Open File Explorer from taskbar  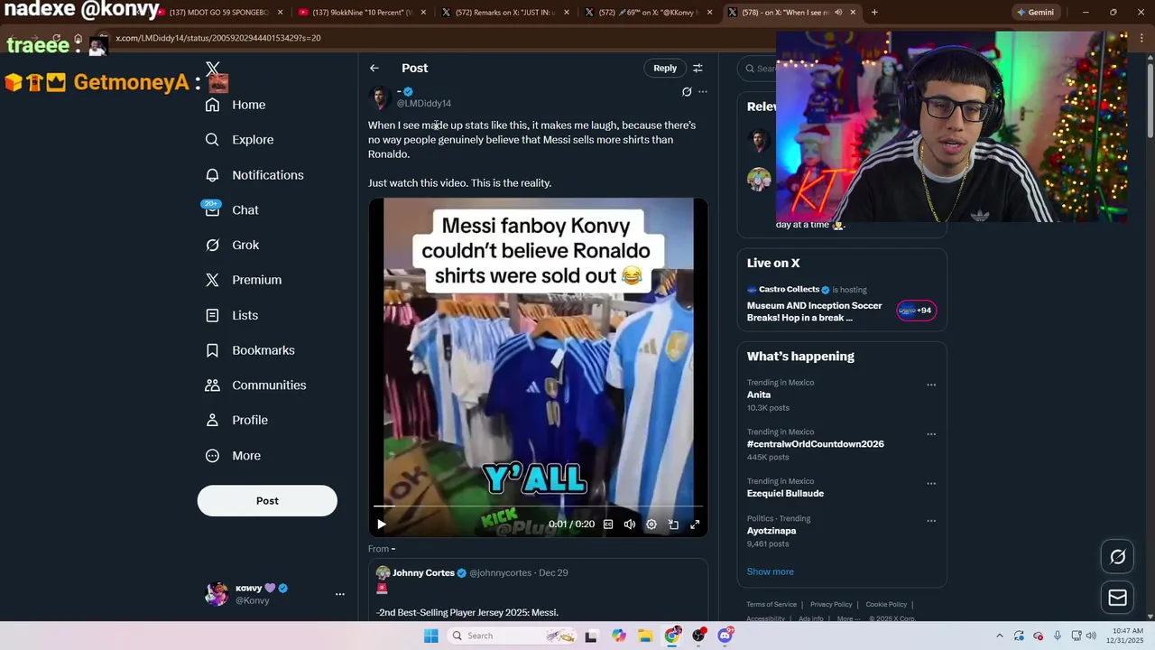645,636
